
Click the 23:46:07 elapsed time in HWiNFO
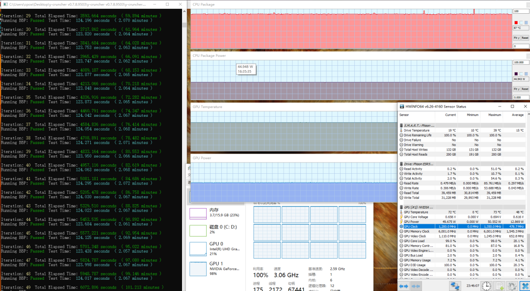[472, 286]
